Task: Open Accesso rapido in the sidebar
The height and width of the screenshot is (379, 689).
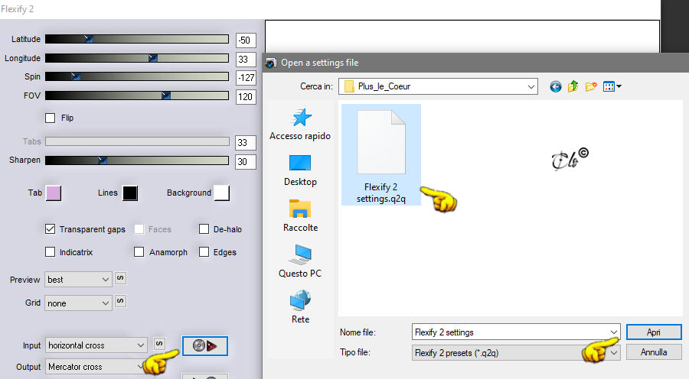Action: tap(300, 125)
